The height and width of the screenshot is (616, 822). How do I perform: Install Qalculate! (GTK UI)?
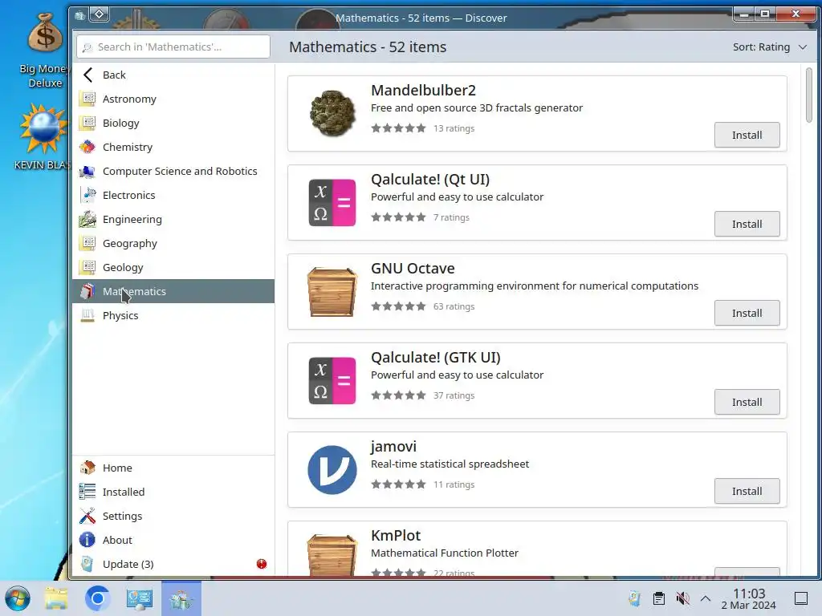pyautogui.click(x=747, y=403)
